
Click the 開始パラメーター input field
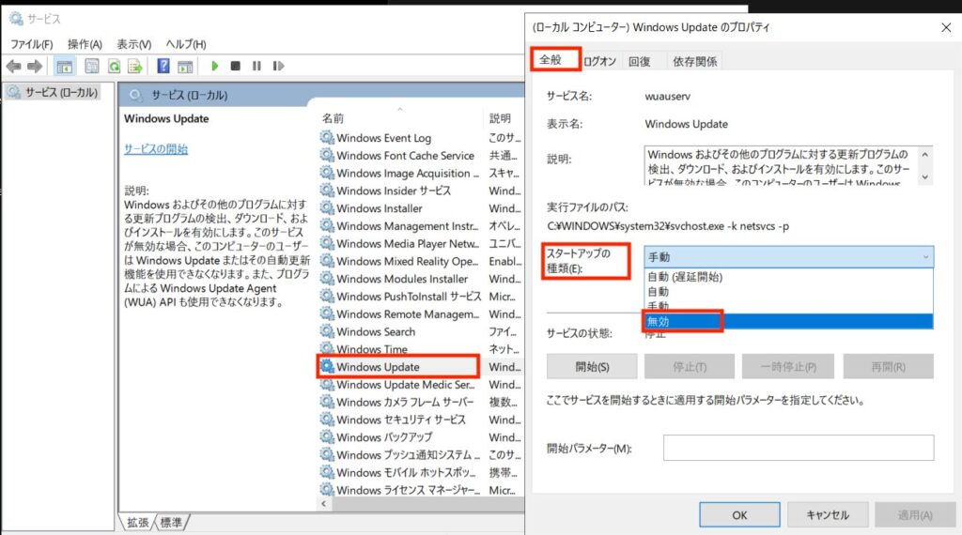[799, 448]
